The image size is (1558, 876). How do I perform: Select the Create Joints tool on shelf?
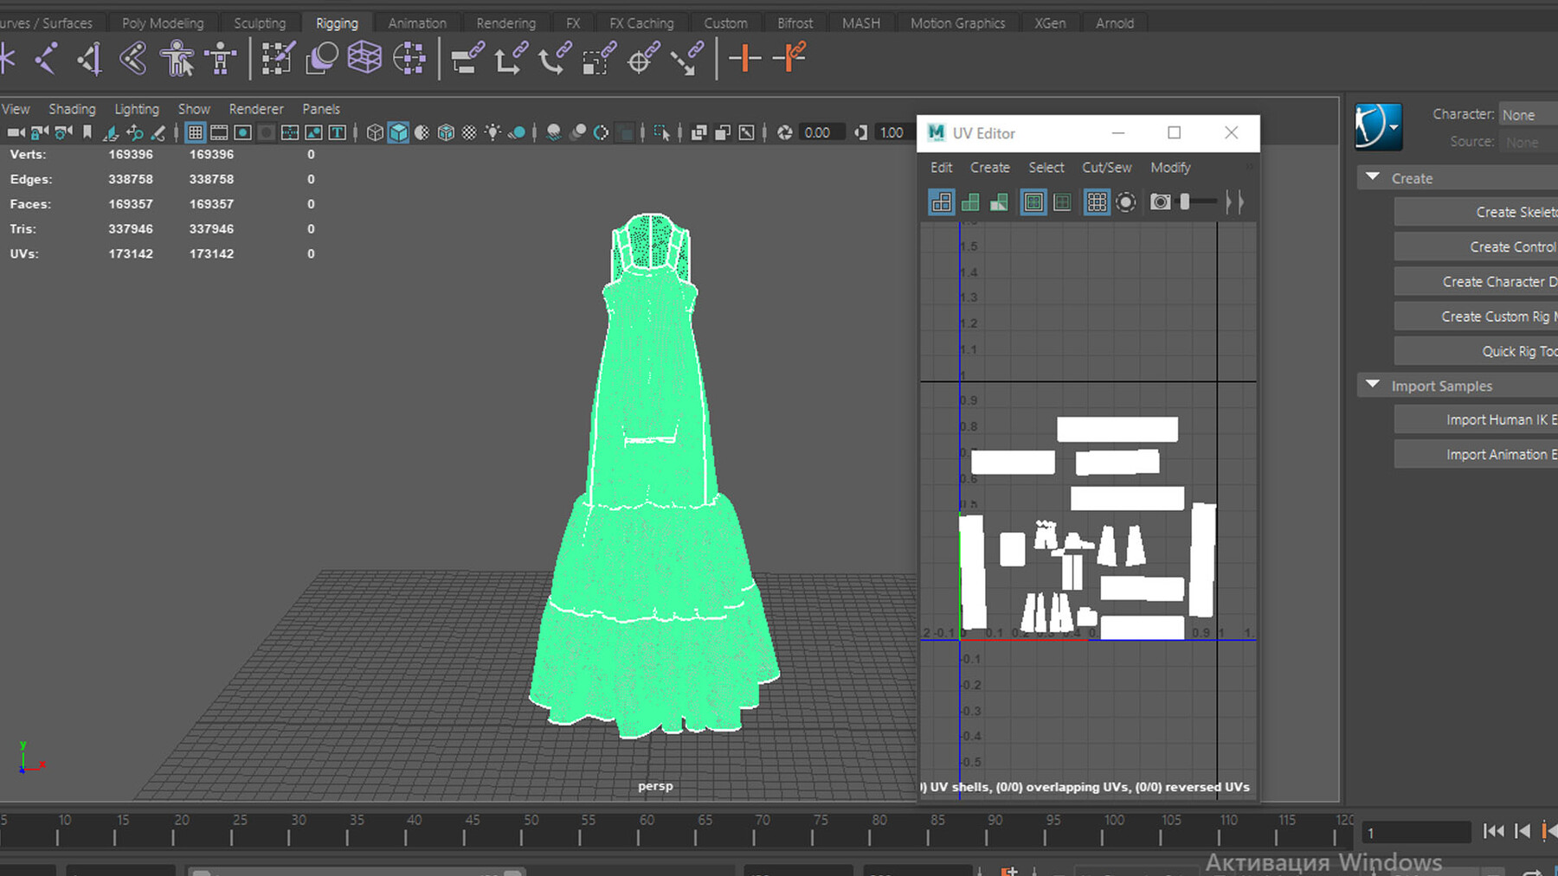(x=45, y=59)
